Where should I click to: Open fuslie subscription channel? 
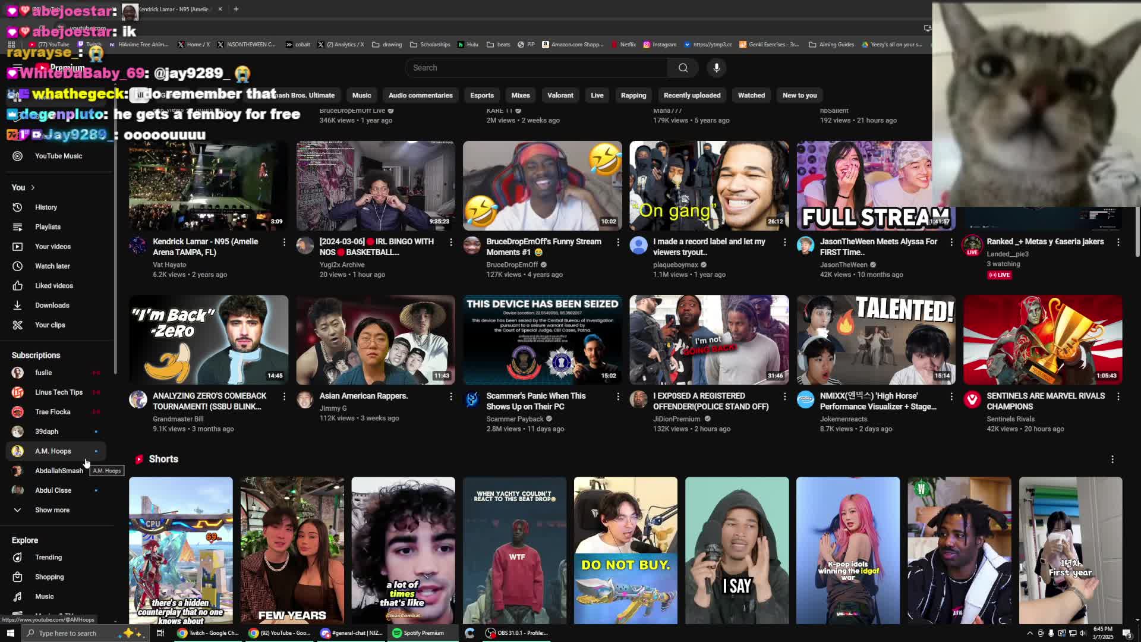click(x=56, y=372)
